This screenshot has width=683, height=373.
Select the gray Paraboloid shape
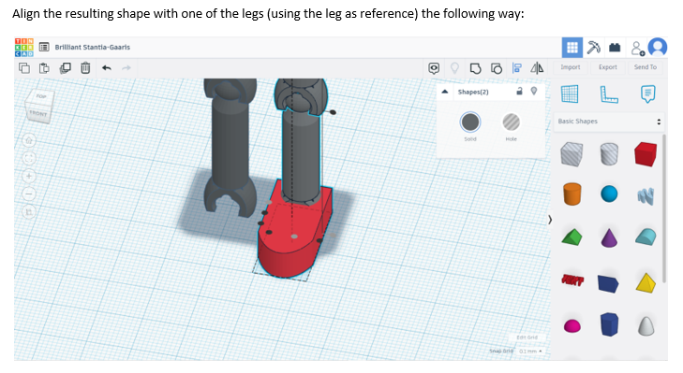point(646,325)
